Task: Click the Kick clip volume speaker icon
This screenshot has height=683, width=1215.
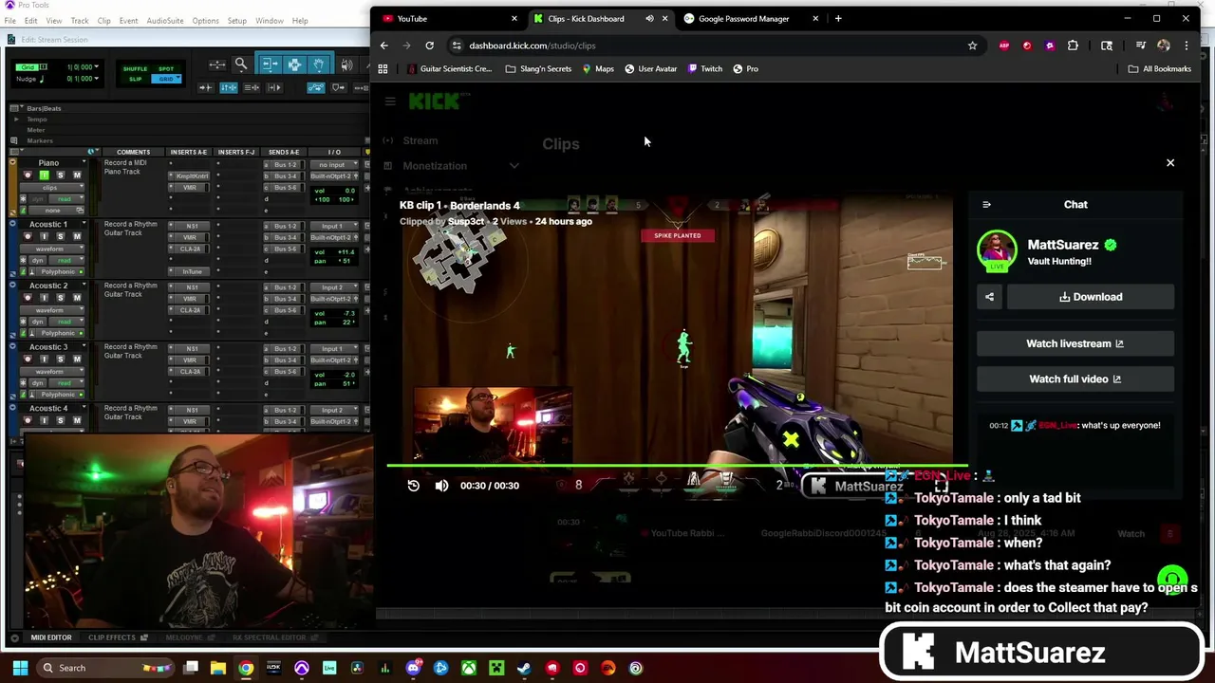Action: (441, 486)
